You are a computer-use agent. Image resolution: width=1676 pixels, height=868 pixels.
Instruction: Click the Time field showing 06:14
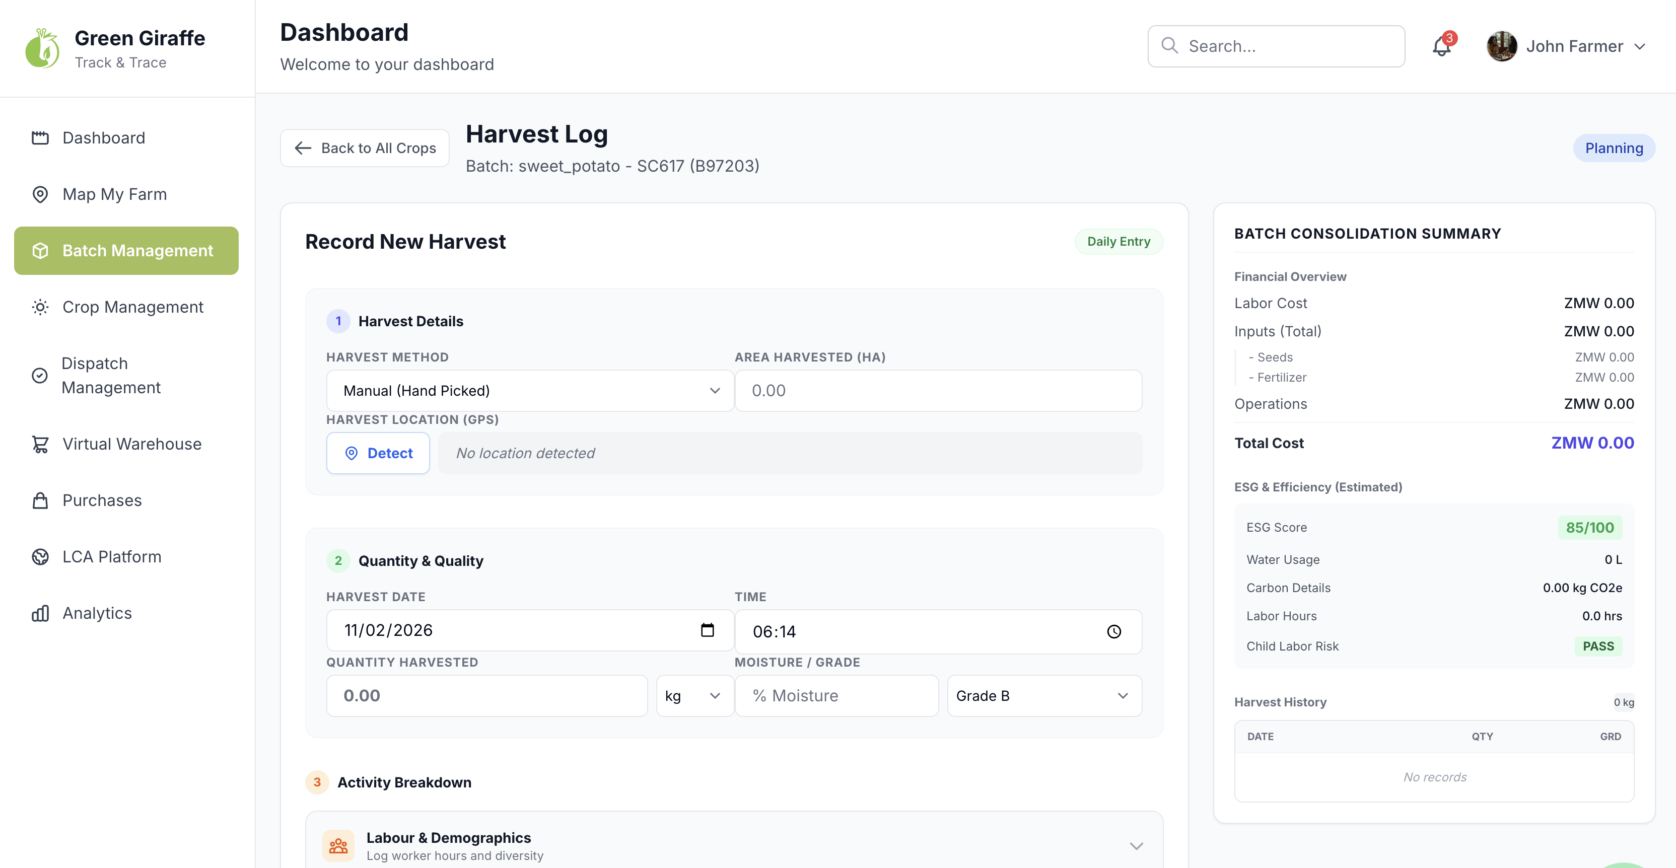pyautogui.click(x=938, y=631)
